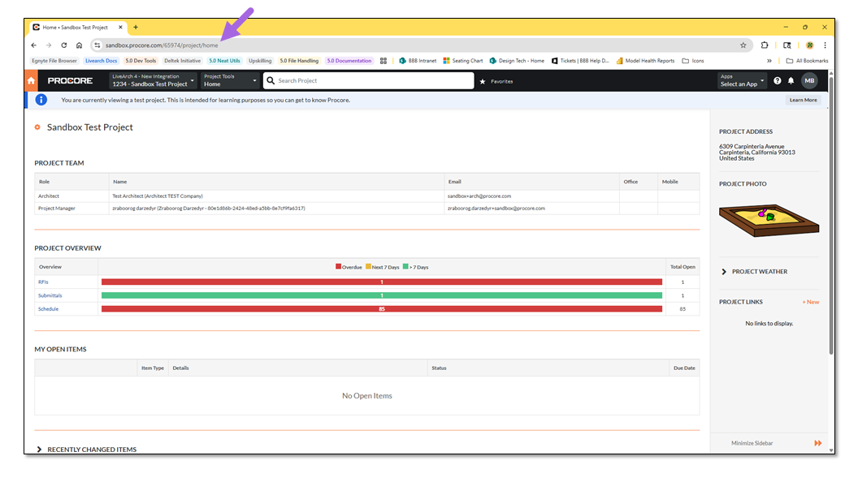This screenshot has height=482, width=858.
Task: Reload the page with the refresh icon
Action: click(x=64, y=45)
